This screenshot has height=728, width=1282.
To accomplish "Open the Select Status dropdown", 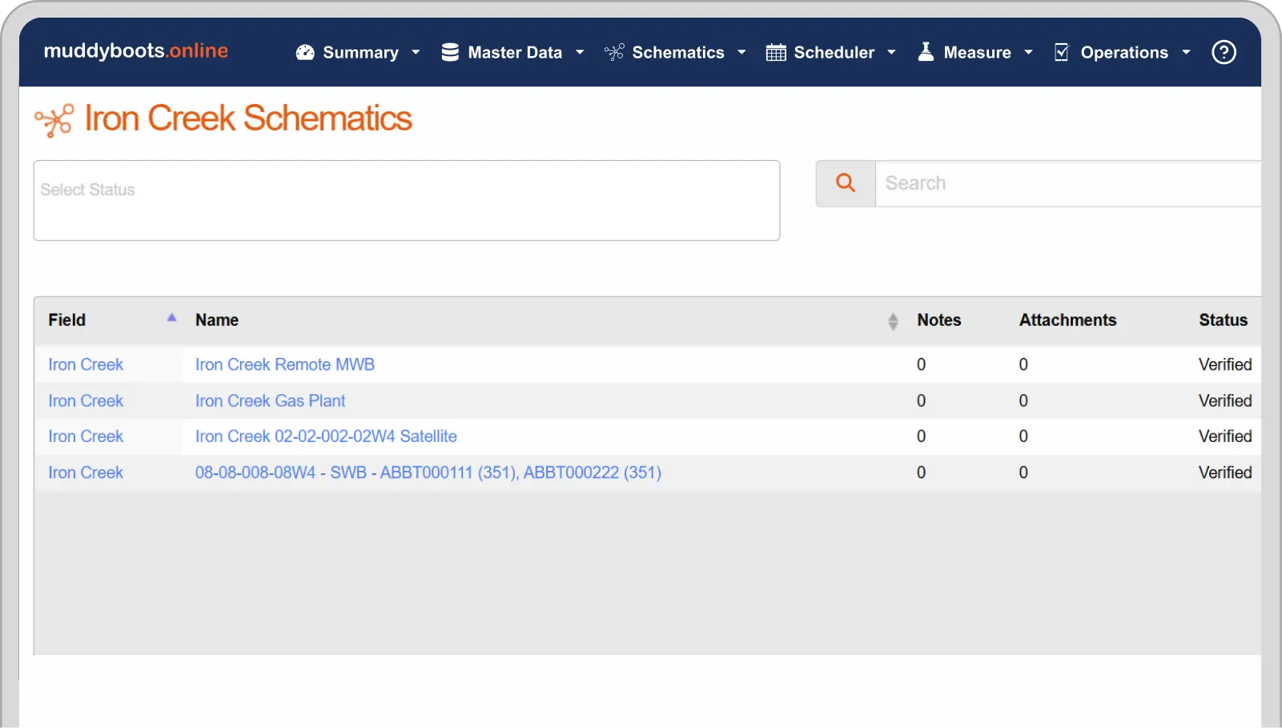I will click(406, 200).
